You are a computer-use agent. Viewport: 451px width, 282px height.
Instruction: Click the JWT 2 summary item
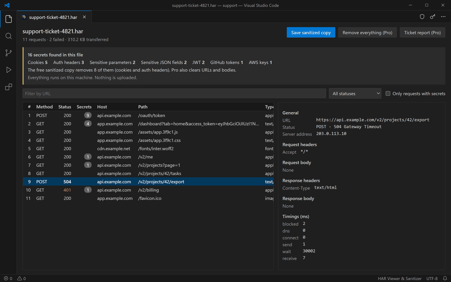coord(198,62)
